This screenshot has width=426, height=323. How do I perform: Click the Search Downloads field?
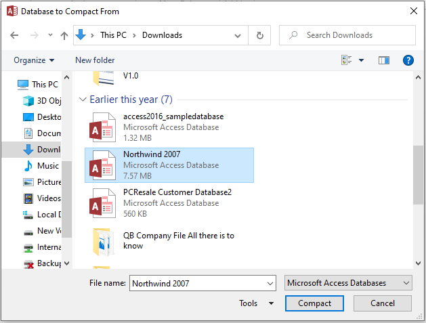click(347, 35)
